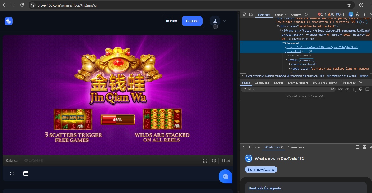The width and height of the screenshot is (372, 193).
Task: Expand the head element node
Action: [290, 64]
